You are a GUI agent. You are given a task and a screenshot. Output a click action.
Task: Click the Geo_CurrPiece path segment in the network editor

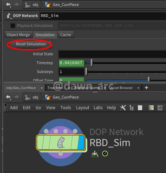point(62,97)
